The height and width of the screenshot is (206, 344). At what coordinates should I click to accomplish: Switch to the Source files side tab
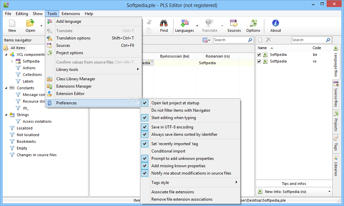[336, 94]
